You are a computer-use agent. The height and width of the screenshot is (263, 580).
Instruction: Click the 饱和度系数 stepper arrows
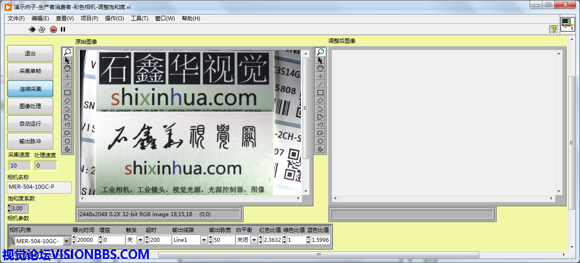tap(9, 208)
